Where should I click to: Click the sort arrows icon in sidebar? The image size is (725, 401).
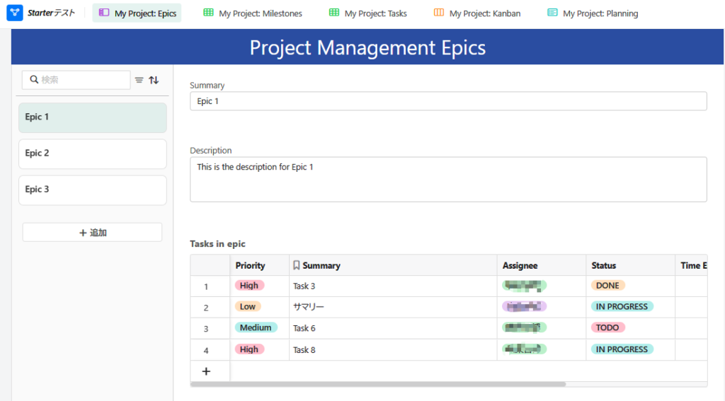point(154,80)
